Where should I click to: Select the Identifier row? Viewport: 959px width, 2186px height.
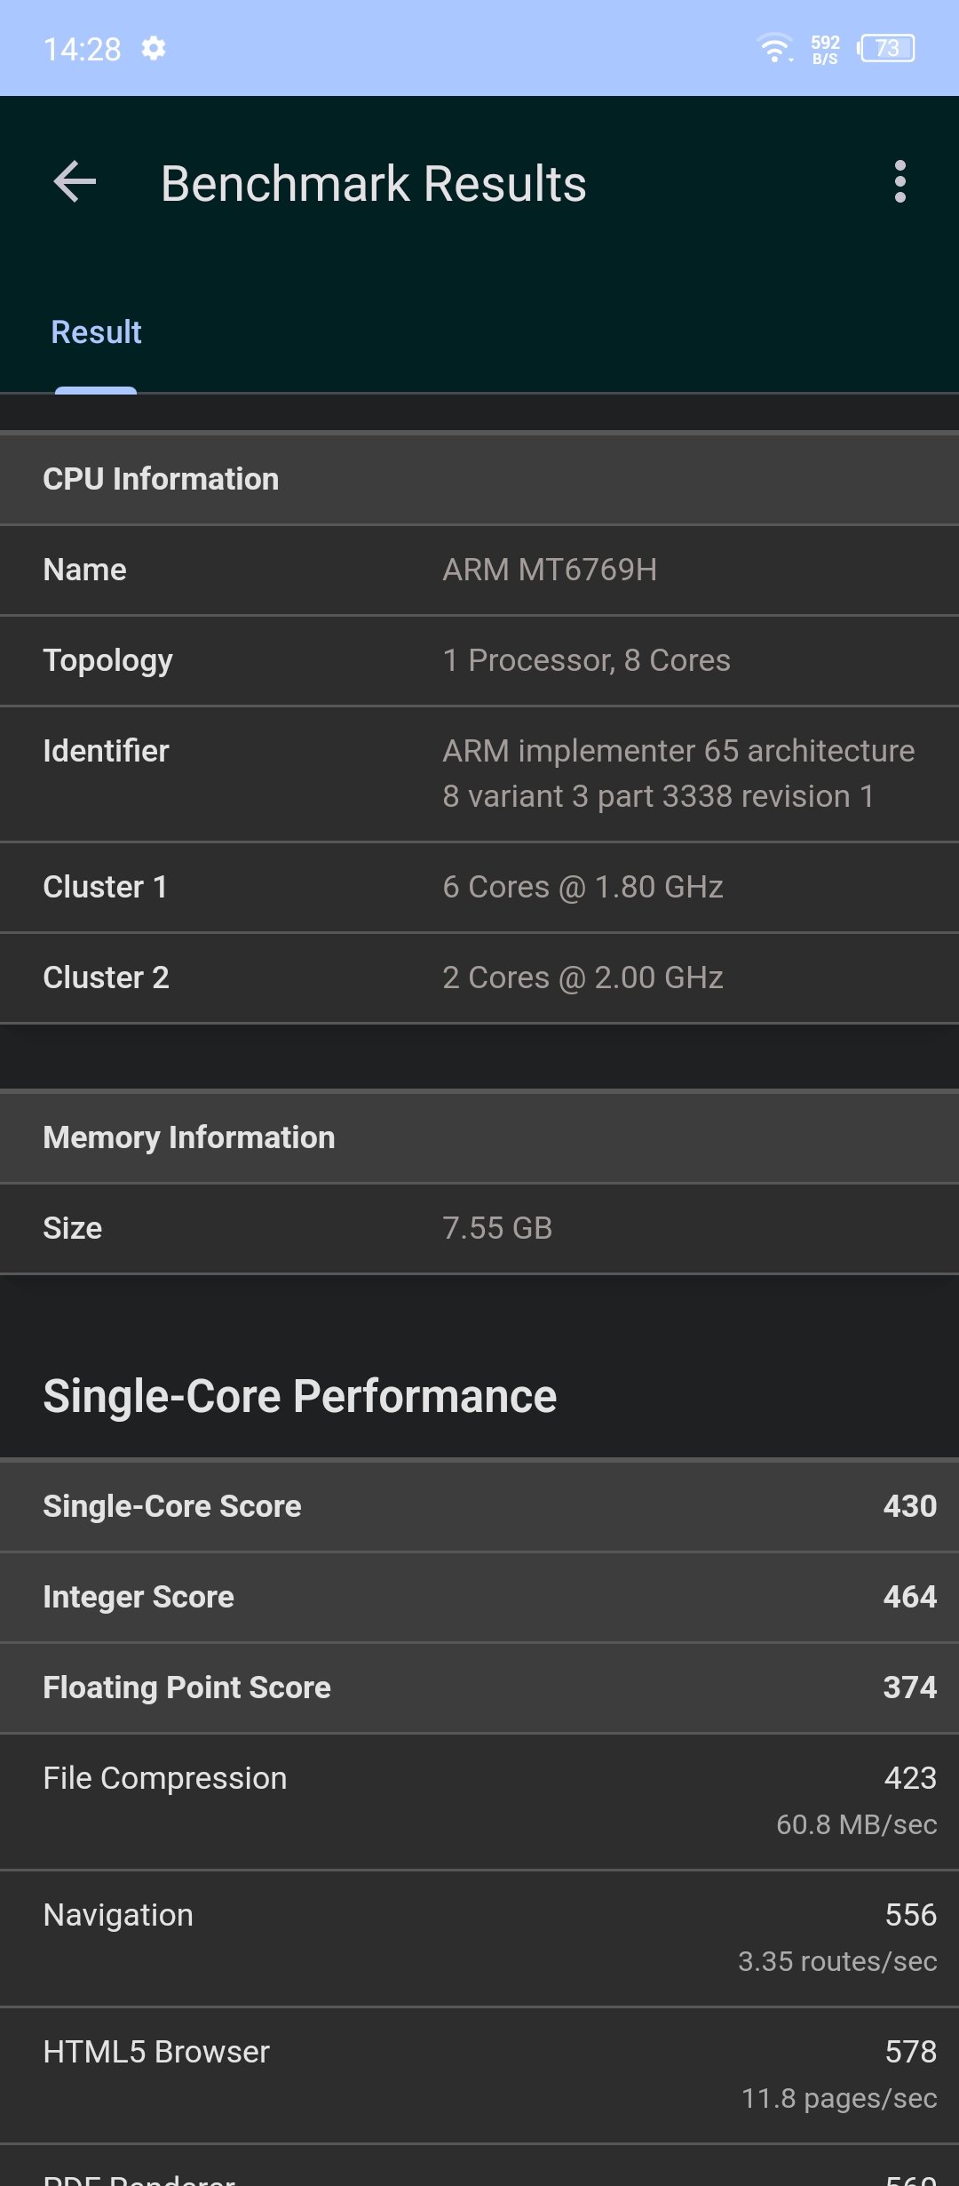pyautogui.click(x=479, y=773)
